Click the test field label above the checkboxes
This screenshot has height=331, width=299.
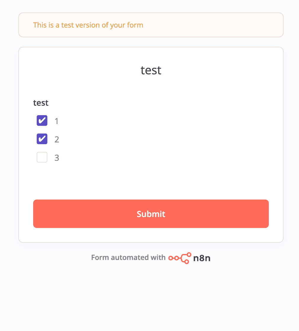pos(41,103)
